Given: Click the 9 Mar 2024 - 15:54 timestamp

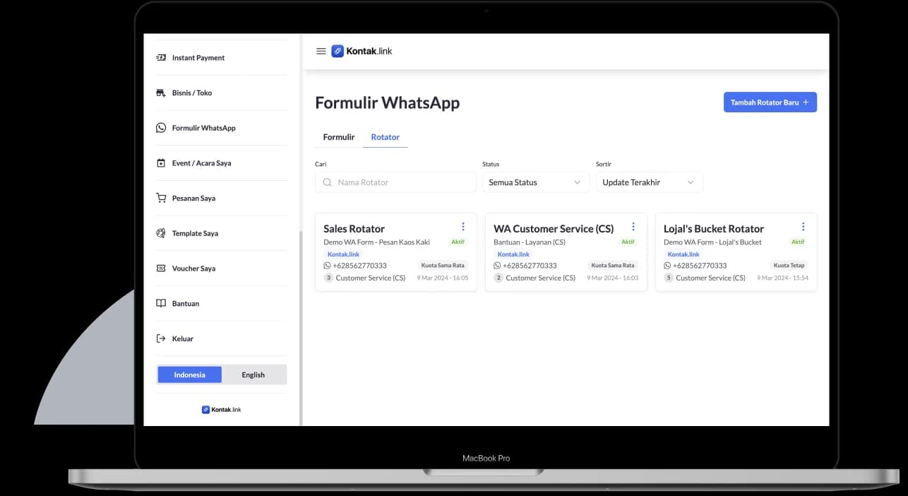Looking at the screenshot, I should (783, 278).
